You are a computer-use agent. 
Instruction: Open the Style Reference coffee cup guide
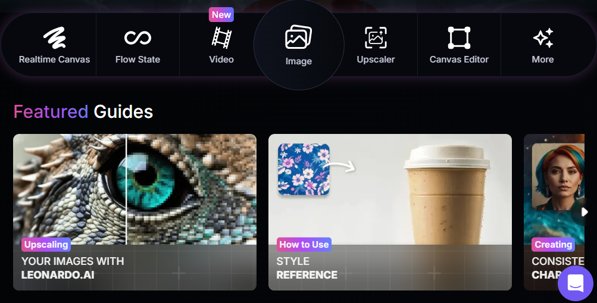[x=390, y=212]
